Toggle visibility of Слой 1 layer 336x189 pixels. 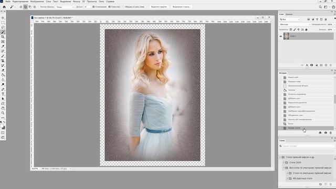pos(281,36)
